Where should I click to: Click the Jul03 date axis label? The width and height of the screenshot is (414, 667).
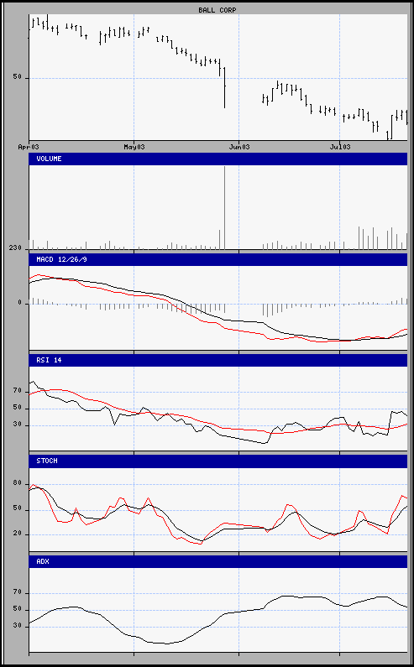(340, 147)
